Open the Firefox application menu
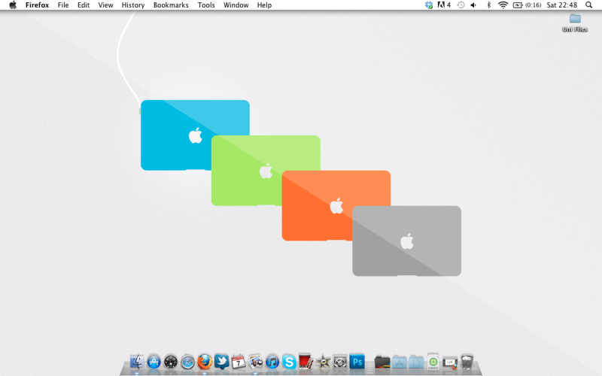This screenshot has height=376, width=602. click(x=37, y=5)
